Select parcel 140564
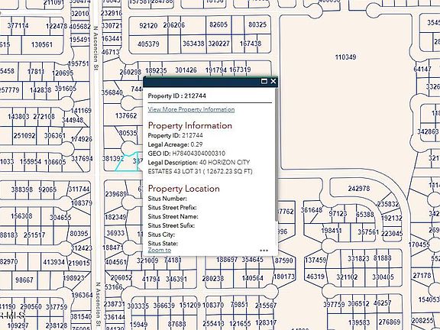 click(x=253, y=278)
